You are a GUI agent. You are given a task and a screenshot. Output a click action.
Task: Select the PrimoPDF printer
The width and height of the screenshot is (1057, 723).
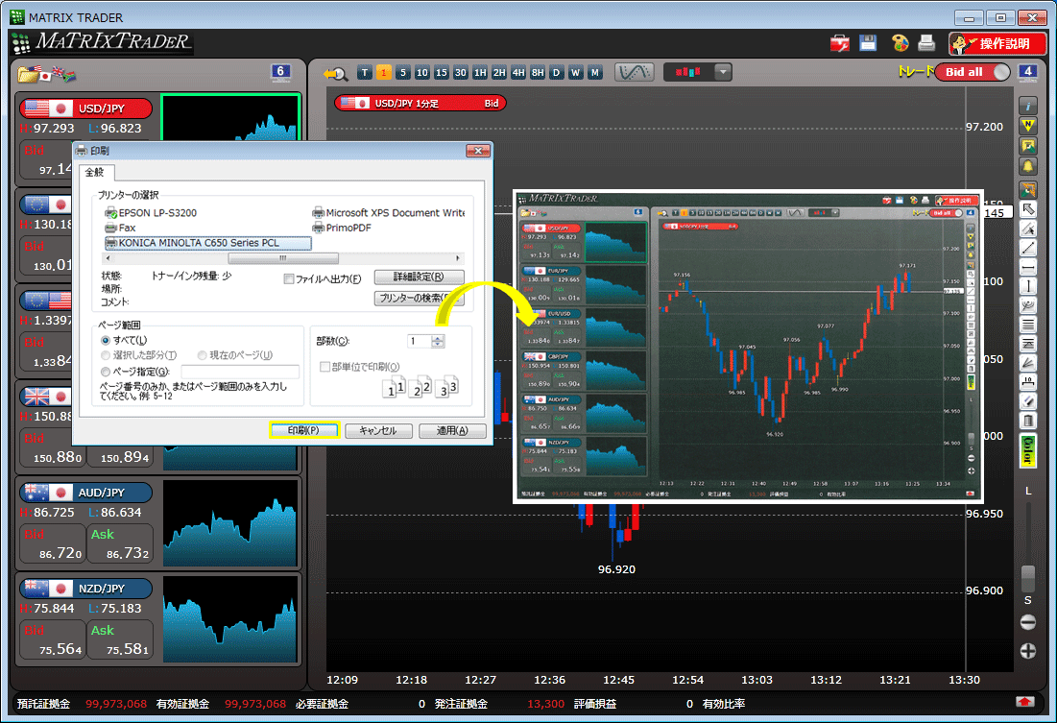(x=341, y=228)
